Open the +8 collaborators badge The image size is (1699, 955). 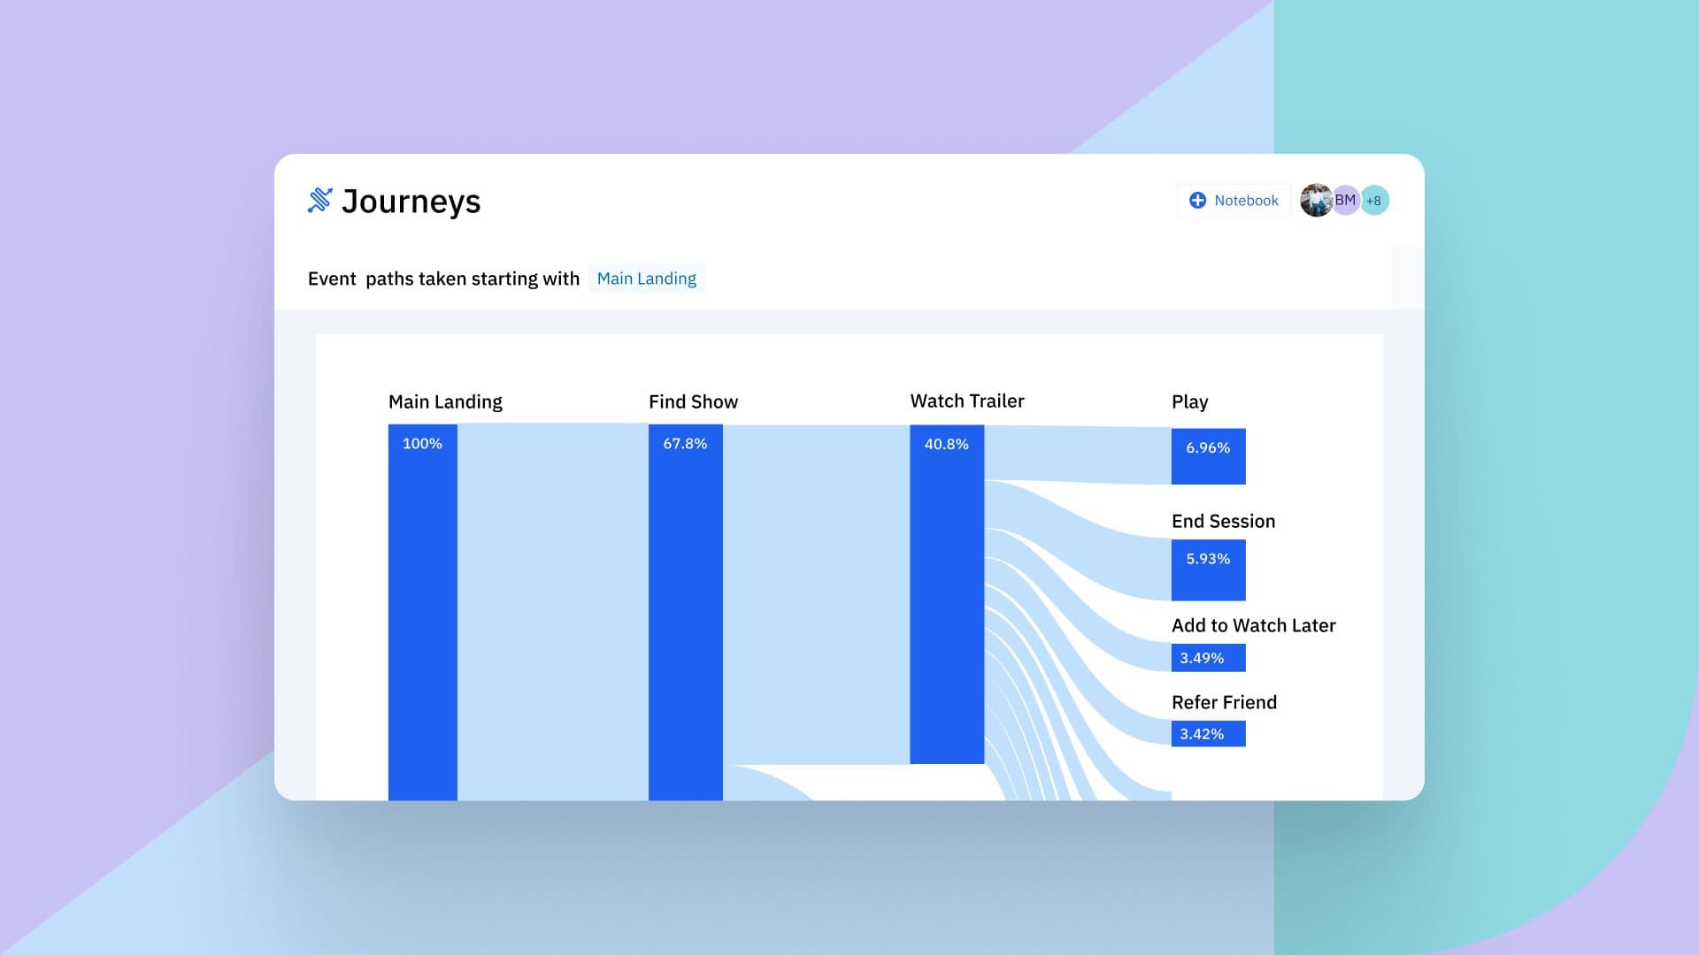tap(1375, 201)
